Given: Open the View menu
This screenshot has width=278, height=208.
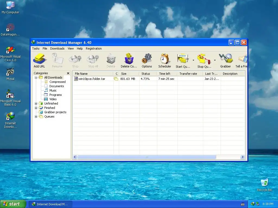Looking at the screenshot, I should point(71,48).
